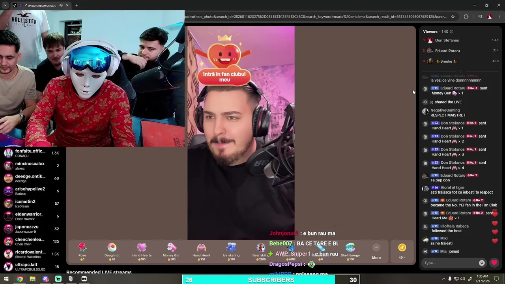Send the Hand Heart gift next to Ice skating
505x284 pixels.
(201, 252)
